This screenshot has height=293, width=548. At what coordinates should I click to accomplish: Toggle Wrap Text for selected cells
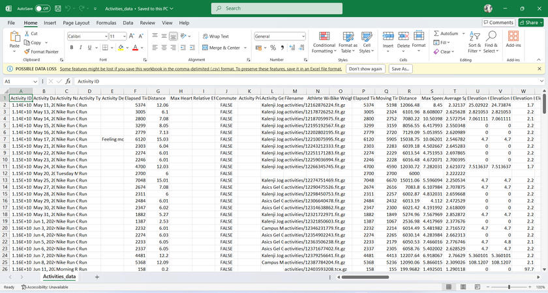[205, 36]
